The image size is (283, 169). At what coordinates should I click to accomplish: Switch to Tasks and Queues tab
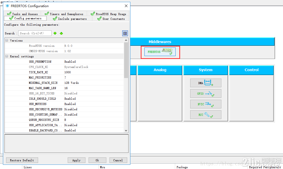[22, 14]
